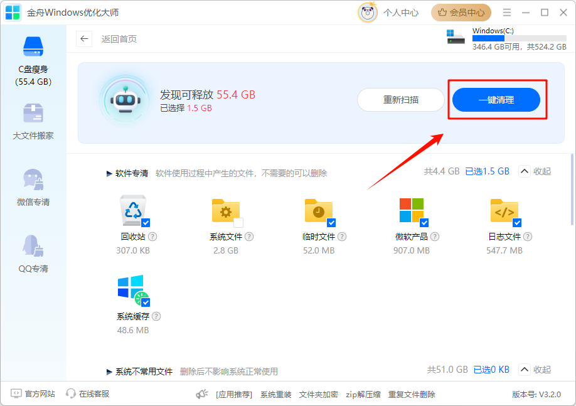The height and width of the screenshot is (406, 576).
Task: Deselect the 日志文件 checkbox
Action: (x=518, y=222)
